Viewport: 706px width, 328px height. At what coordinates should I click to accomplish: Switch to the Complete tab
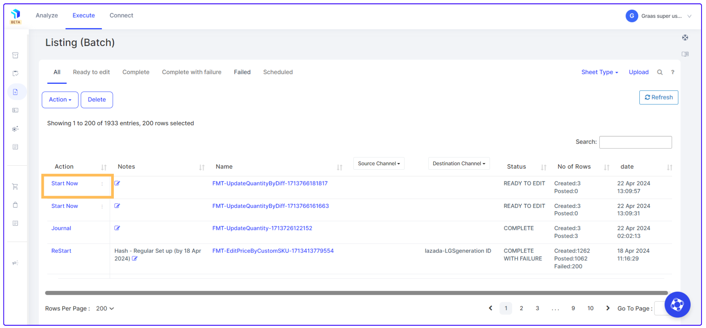(x=136, y=72)
